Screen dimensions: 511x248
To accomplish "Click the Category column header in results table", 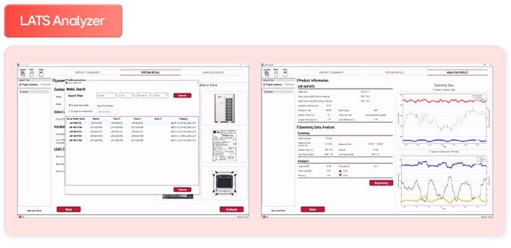I will tap(184, 119).
